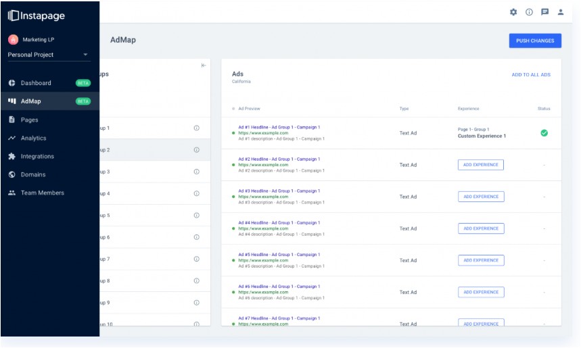Click the Team Members people icon
The width and height of the screenshot is (581, 348).
pos(12,193)
